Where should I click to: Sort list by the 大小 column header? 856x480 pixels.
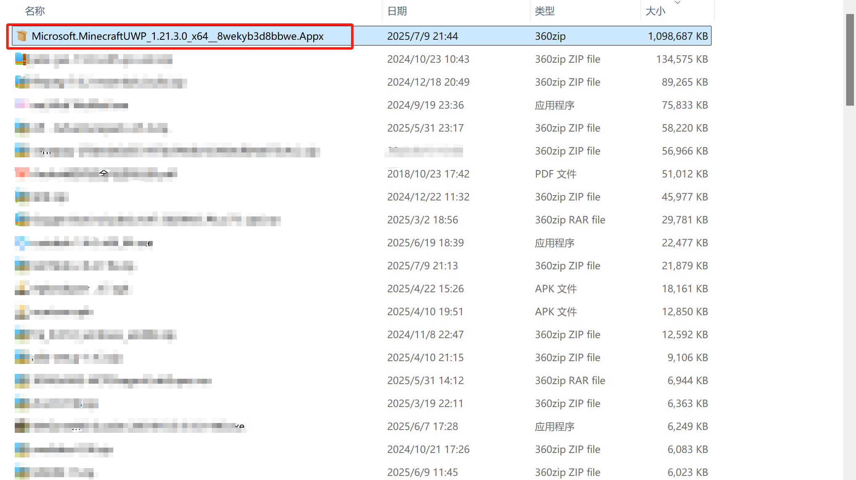(x=655, y=11)
